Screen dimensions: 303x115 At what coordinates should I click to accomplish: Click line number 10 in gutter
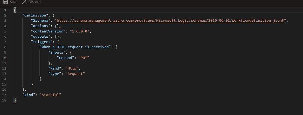click(x=4, y=58)
